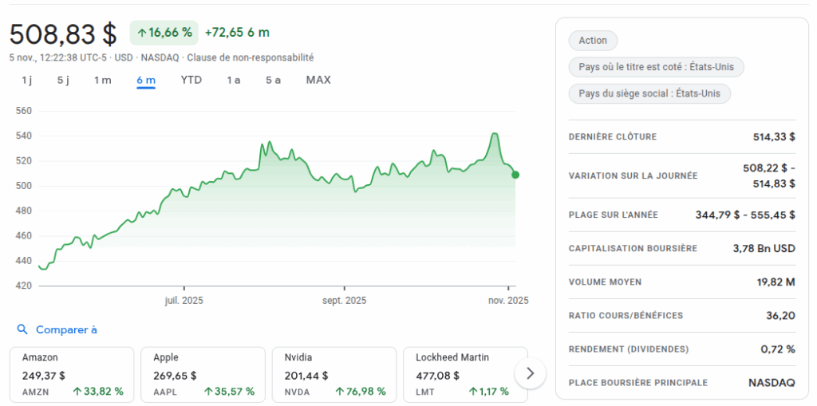Switch to the 5 j time range
This screenshot has height=406, width=817.
[64, 80]
